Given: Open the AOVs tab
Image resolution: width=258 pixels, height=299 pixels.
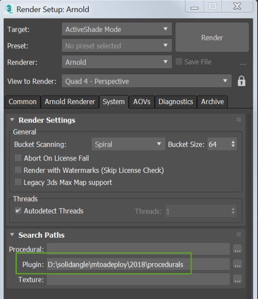Looking at the screenshot, I should click(141, 102).
